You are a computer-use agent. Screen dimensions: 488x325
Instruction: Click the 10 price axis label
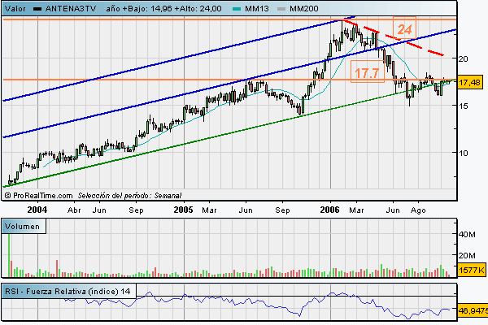463,153
